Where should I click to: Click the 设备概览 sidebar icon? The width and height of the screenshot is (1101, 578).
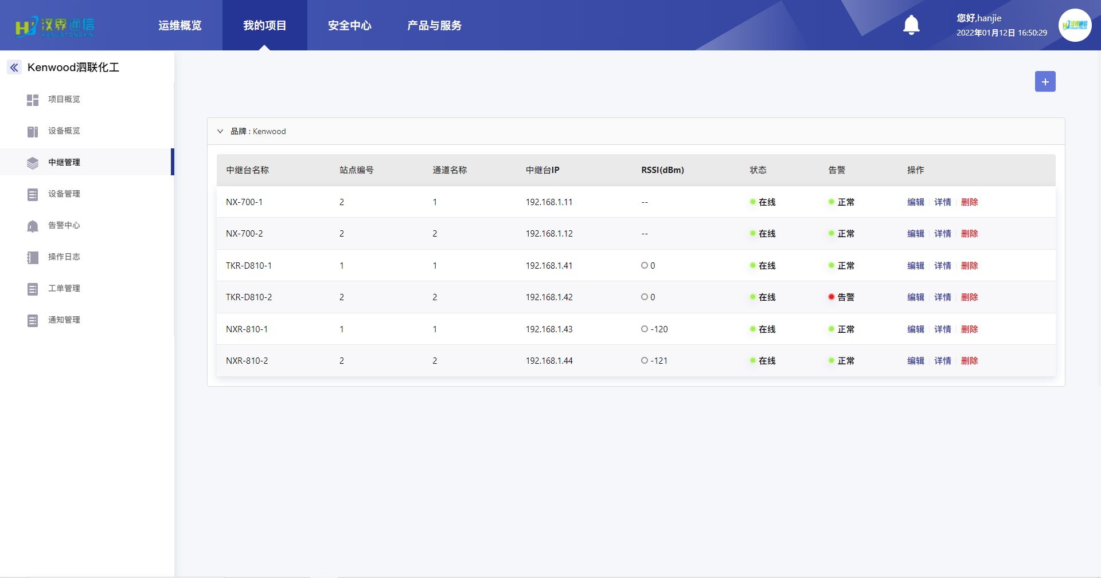point(33,131)
